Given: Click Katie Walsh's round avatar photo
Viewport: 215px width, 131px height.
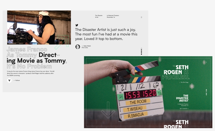Looking at the screenshot, I should 78,47.
